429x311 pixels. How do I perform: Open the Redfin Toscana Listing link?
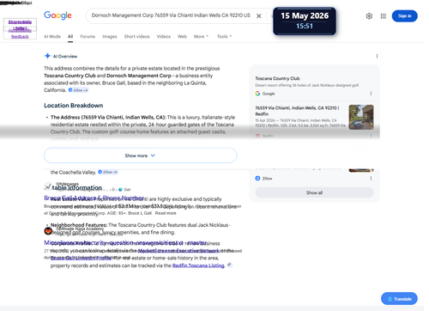[x=198, y=265]
